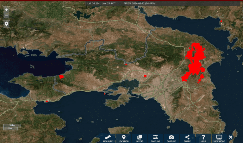This screenshot has height=143, width=243.
Task: Zoom in on the map
Action: click(x=6, y=10)
